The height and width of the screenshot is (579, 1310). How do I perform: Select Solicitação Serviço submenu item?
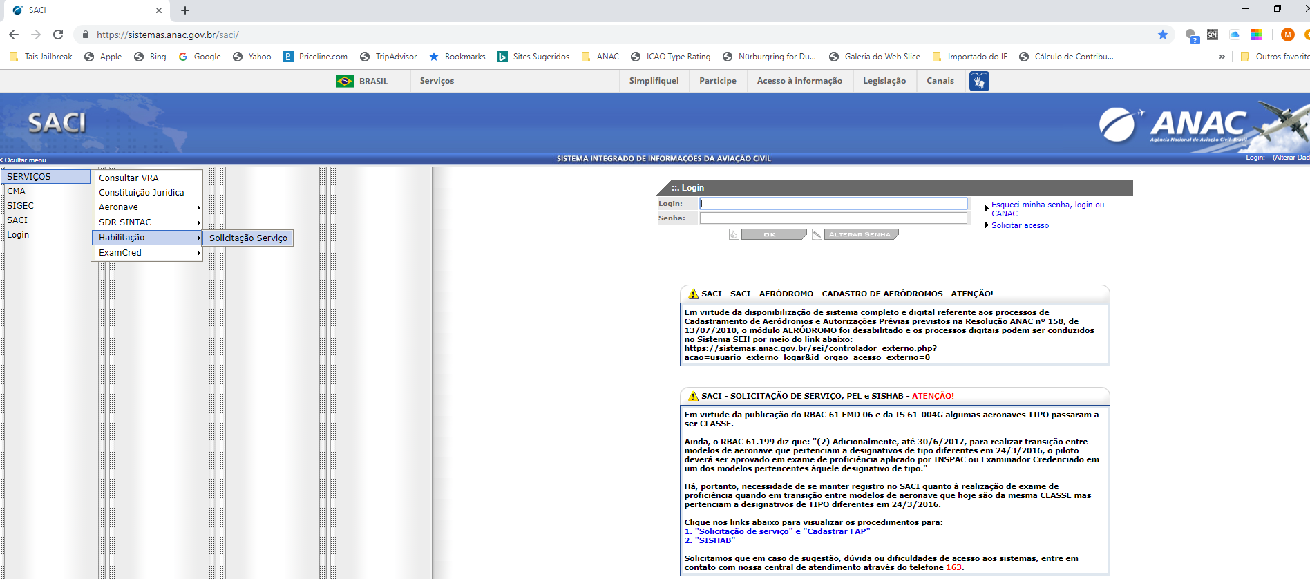(248, 238)
